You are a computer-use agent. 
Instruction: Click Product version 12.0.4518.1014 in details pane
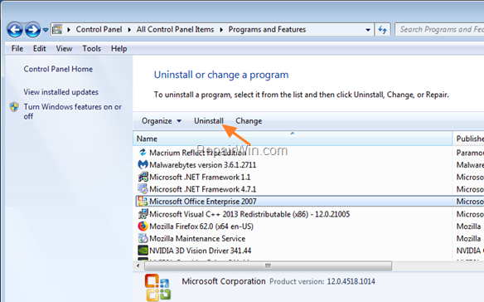click(322, 281)
